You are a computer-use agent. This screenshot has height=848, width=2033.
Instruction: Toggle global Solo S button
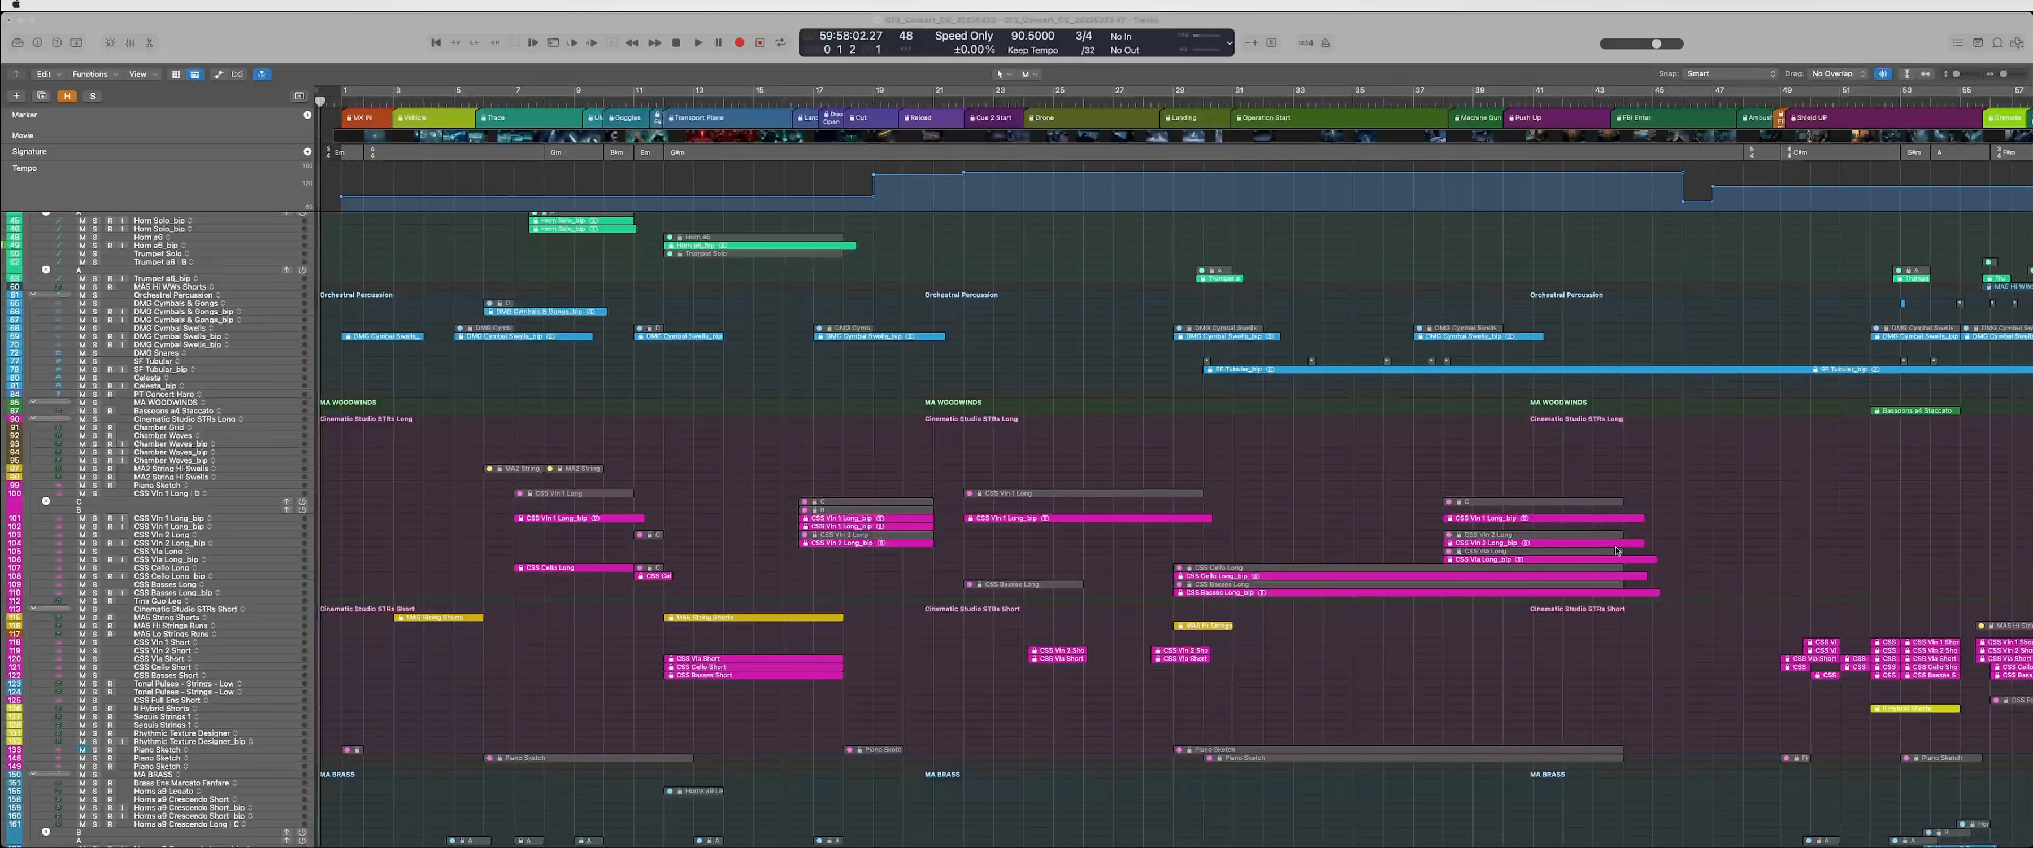tap(92, 96)
